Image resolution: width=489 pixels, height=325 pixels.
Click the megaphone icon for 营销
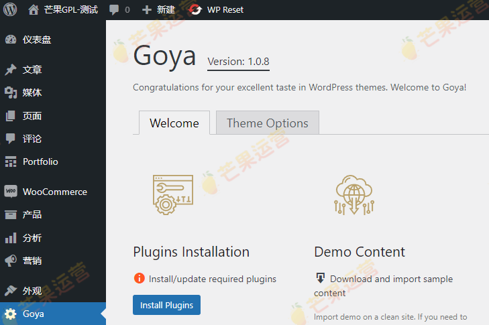pyautogui.click(x=11, y=261)
